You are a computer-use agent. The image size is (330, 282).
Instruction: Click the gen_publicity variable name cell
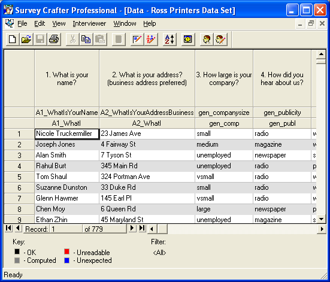[x=282, y=113]
